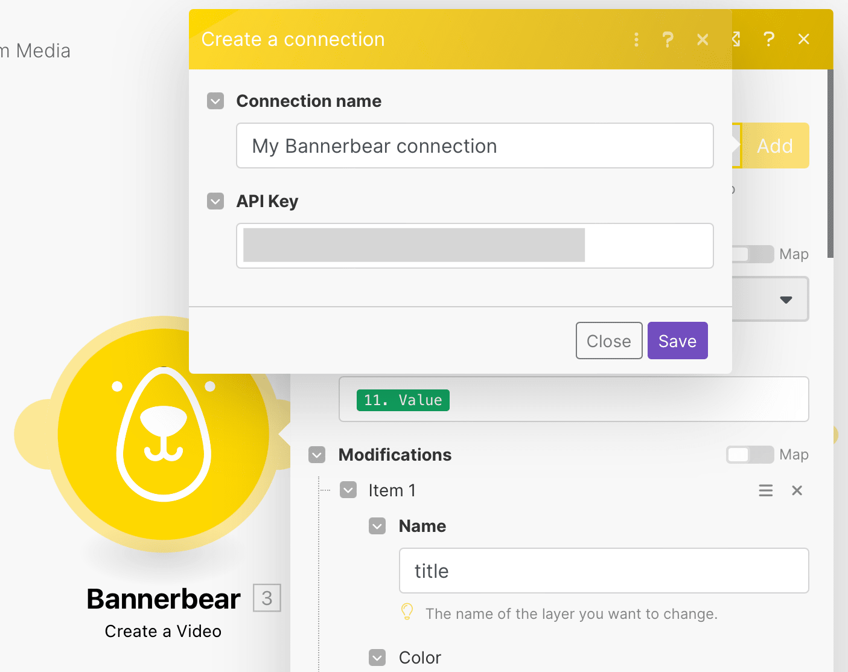Open the kebab menu in the connection dialog
This screenshot has height=672, width=848.
636,39
